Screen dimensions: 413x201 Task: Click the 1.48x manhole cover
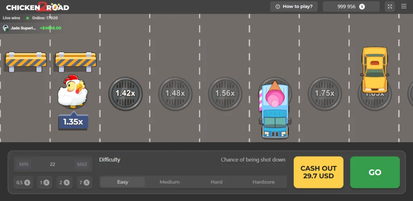[x=175, y=94]
